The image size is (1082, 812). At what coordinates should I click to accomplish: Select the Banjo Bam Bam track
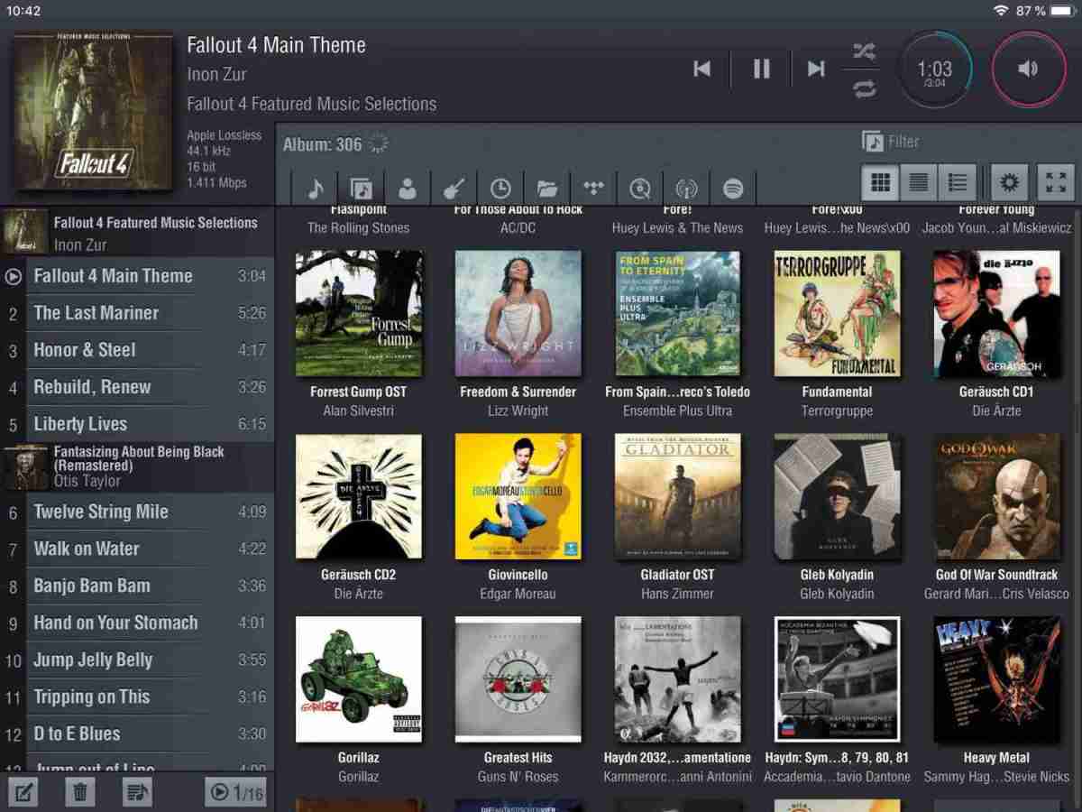coord(137,586)
